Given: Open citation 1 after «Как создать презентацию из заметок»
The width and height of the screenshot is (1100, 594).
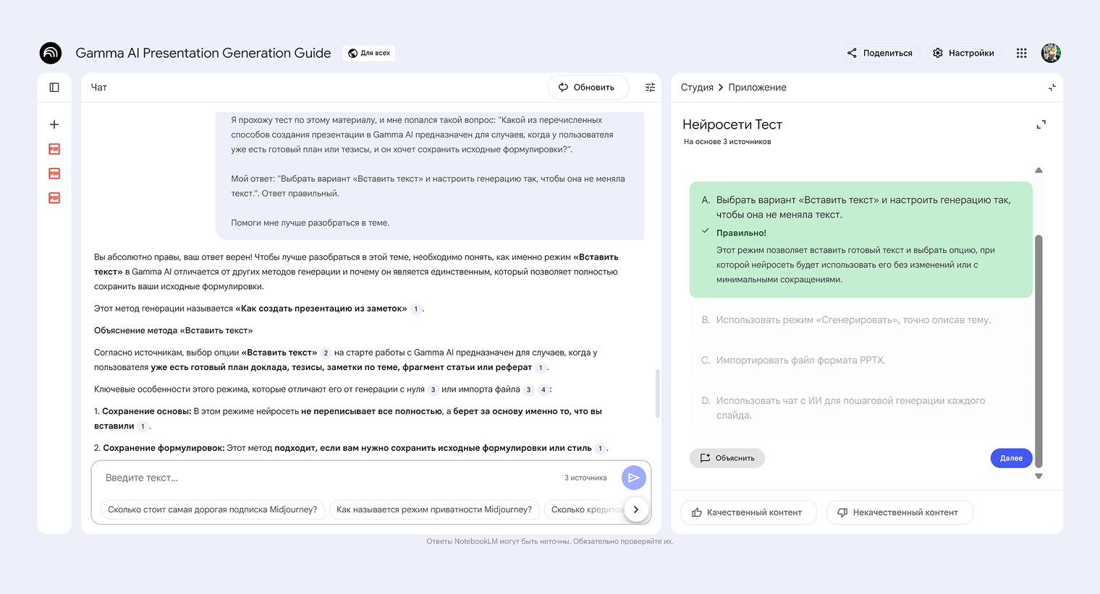Looking at the screenshot, I should tap(416, 309).
